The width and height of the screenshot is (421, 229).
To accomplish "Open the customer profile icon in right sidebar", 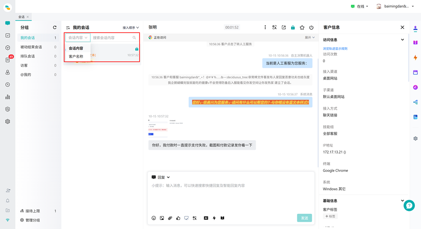I will tap(415, 29).
